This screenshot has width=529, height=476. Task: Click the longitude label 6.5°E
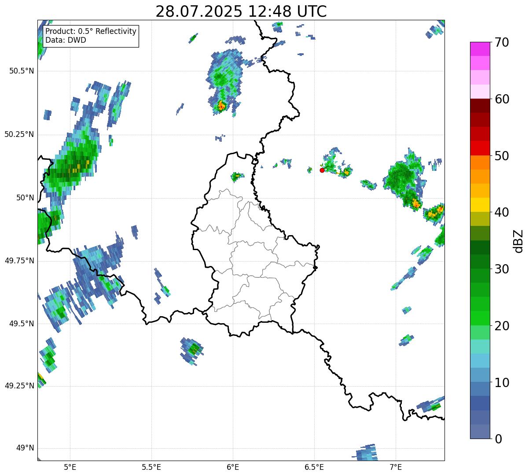(314, 467)
